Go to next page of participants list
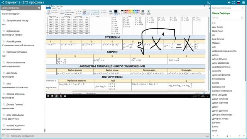247x139 pixels. (240, 136)
